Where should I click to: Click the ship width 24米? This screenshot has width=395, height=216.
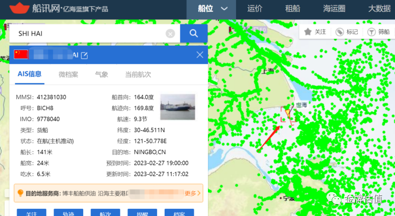click(x=43, y=163)
